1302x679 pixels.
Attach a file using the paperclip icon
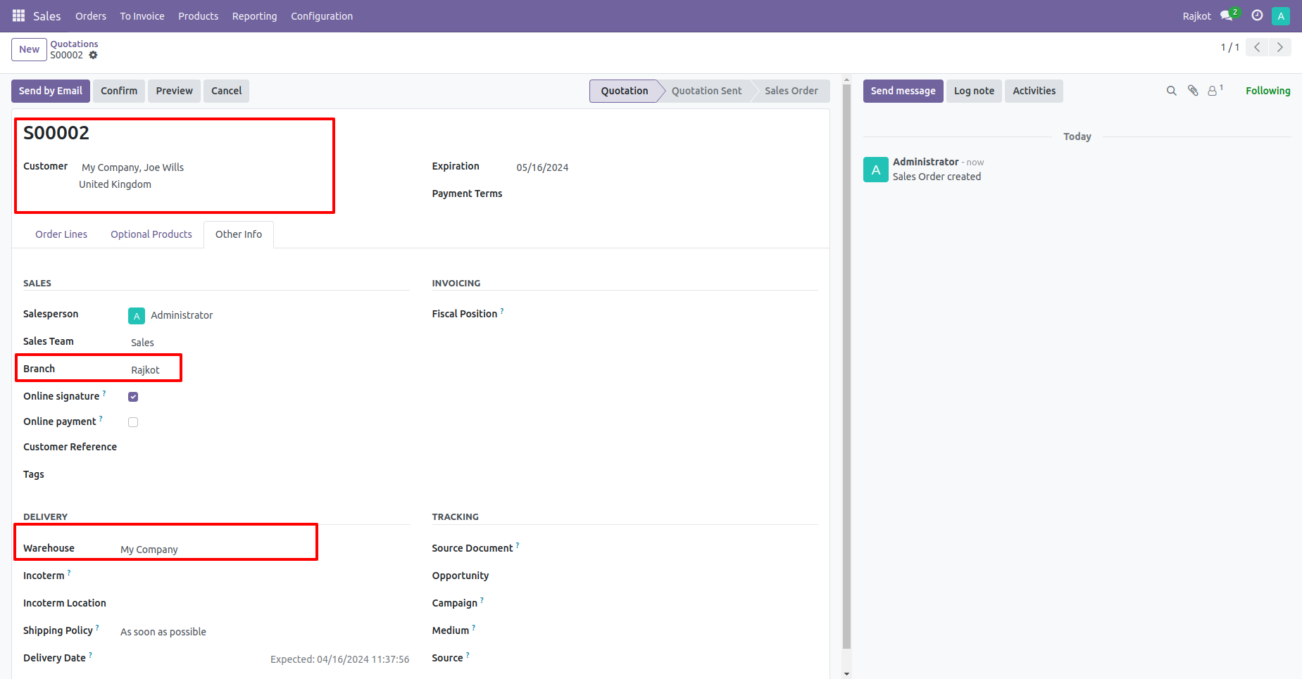(1192, 90)
